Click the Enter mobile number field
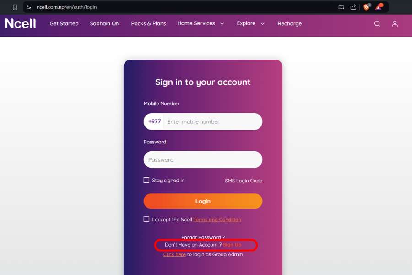The height and width of the screenshot is (275, 412). (212, 121)
